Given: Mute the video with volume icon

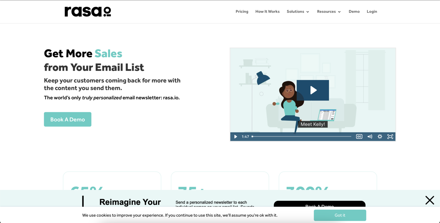Looking at the screenshot, I should pyautogui.click(x=370, y=136).
